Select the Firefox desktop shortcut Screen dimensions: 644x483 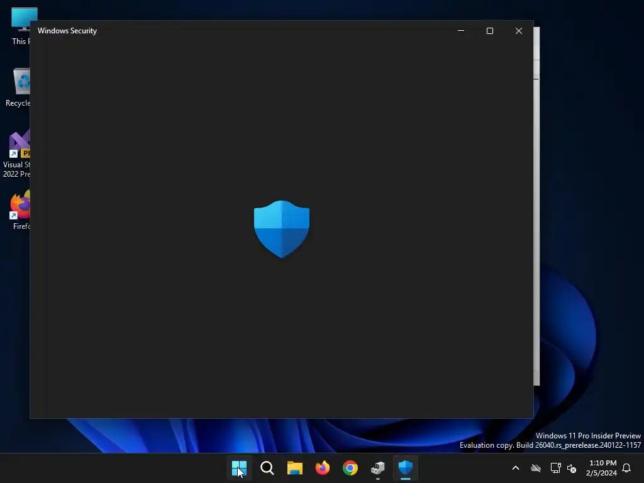pyautogui.click(x=21, y=210)
